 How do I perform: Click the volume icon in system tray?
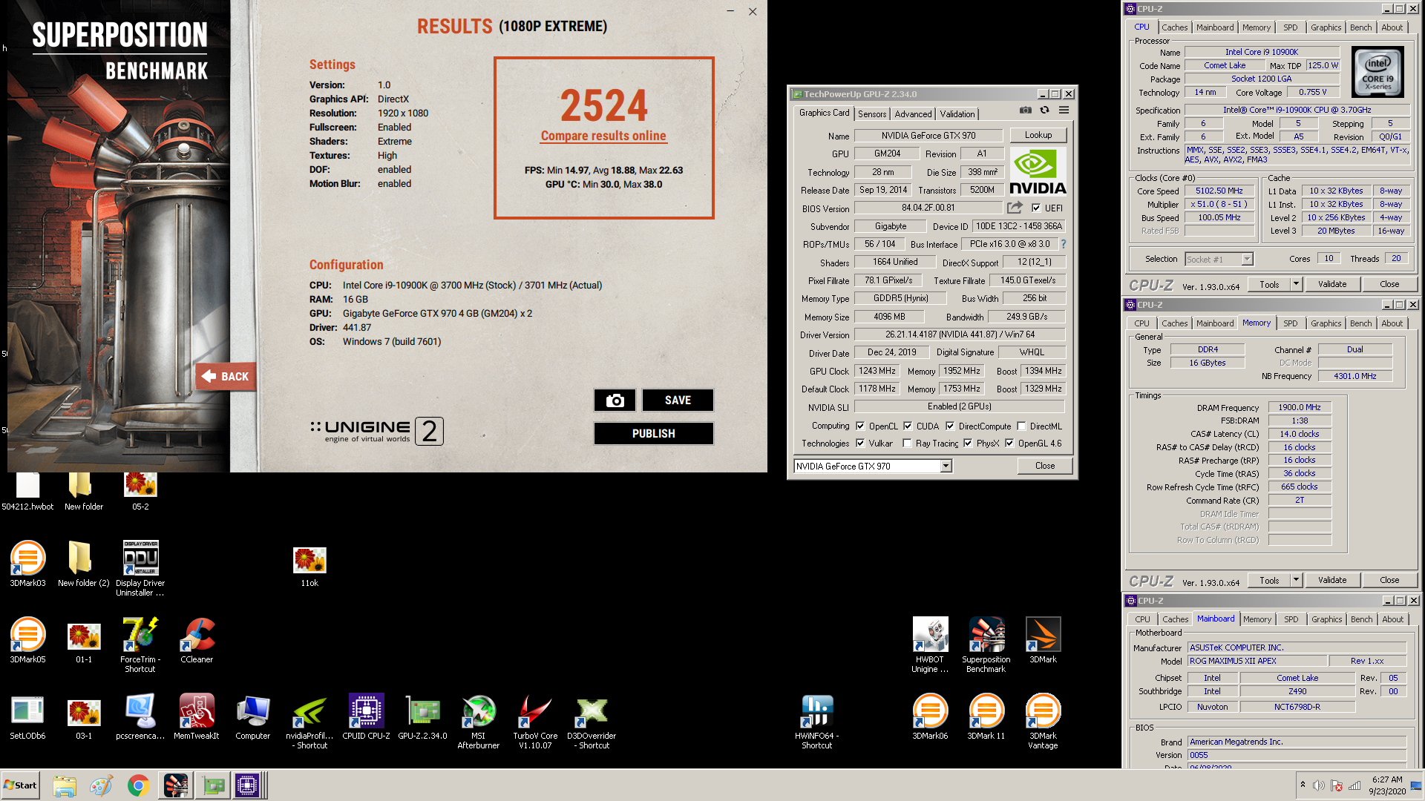[1318, 785]
